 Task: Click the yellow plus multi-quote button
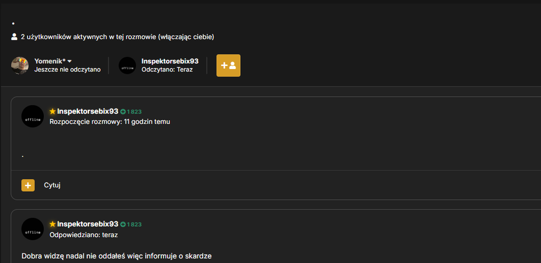pyautogui.click(x=28, y=185)
